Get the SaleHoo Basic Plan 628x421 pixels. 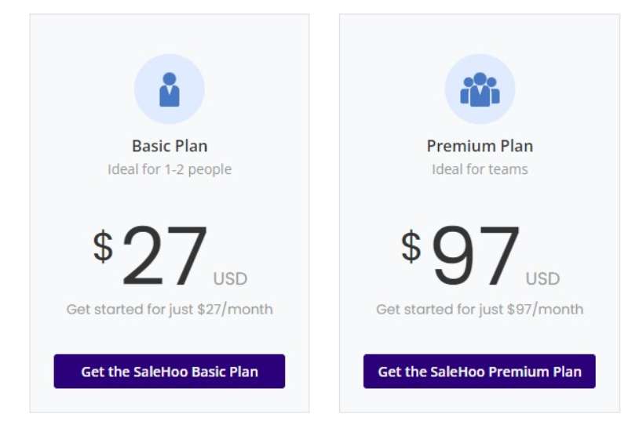pos(170,371)
